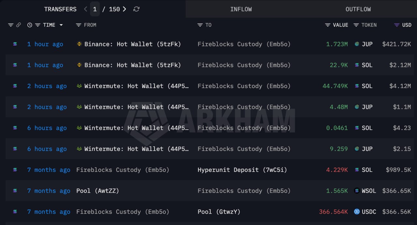This screenshot has height=225, width=417.
Task: Open the FROM column filter
Action: click(x=79, y=25)
